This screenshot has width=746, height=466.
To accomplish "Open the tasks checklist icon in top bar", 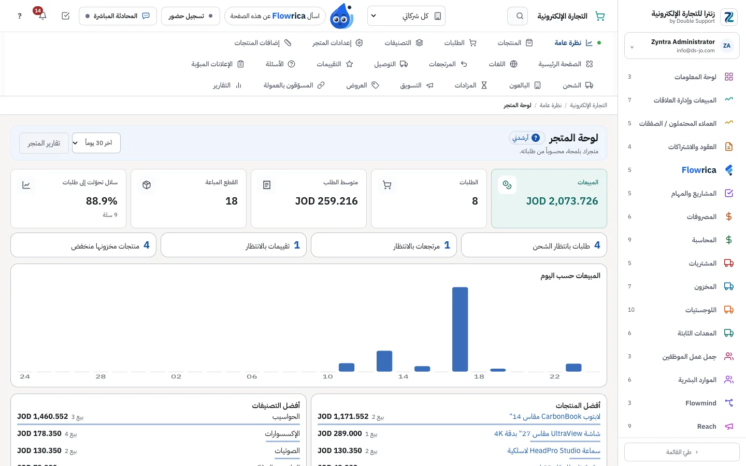I will [65, 16].
